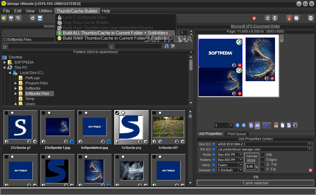
Task: Click the color wheel icon on Softpedia.NEF
Action: (160, 142)
